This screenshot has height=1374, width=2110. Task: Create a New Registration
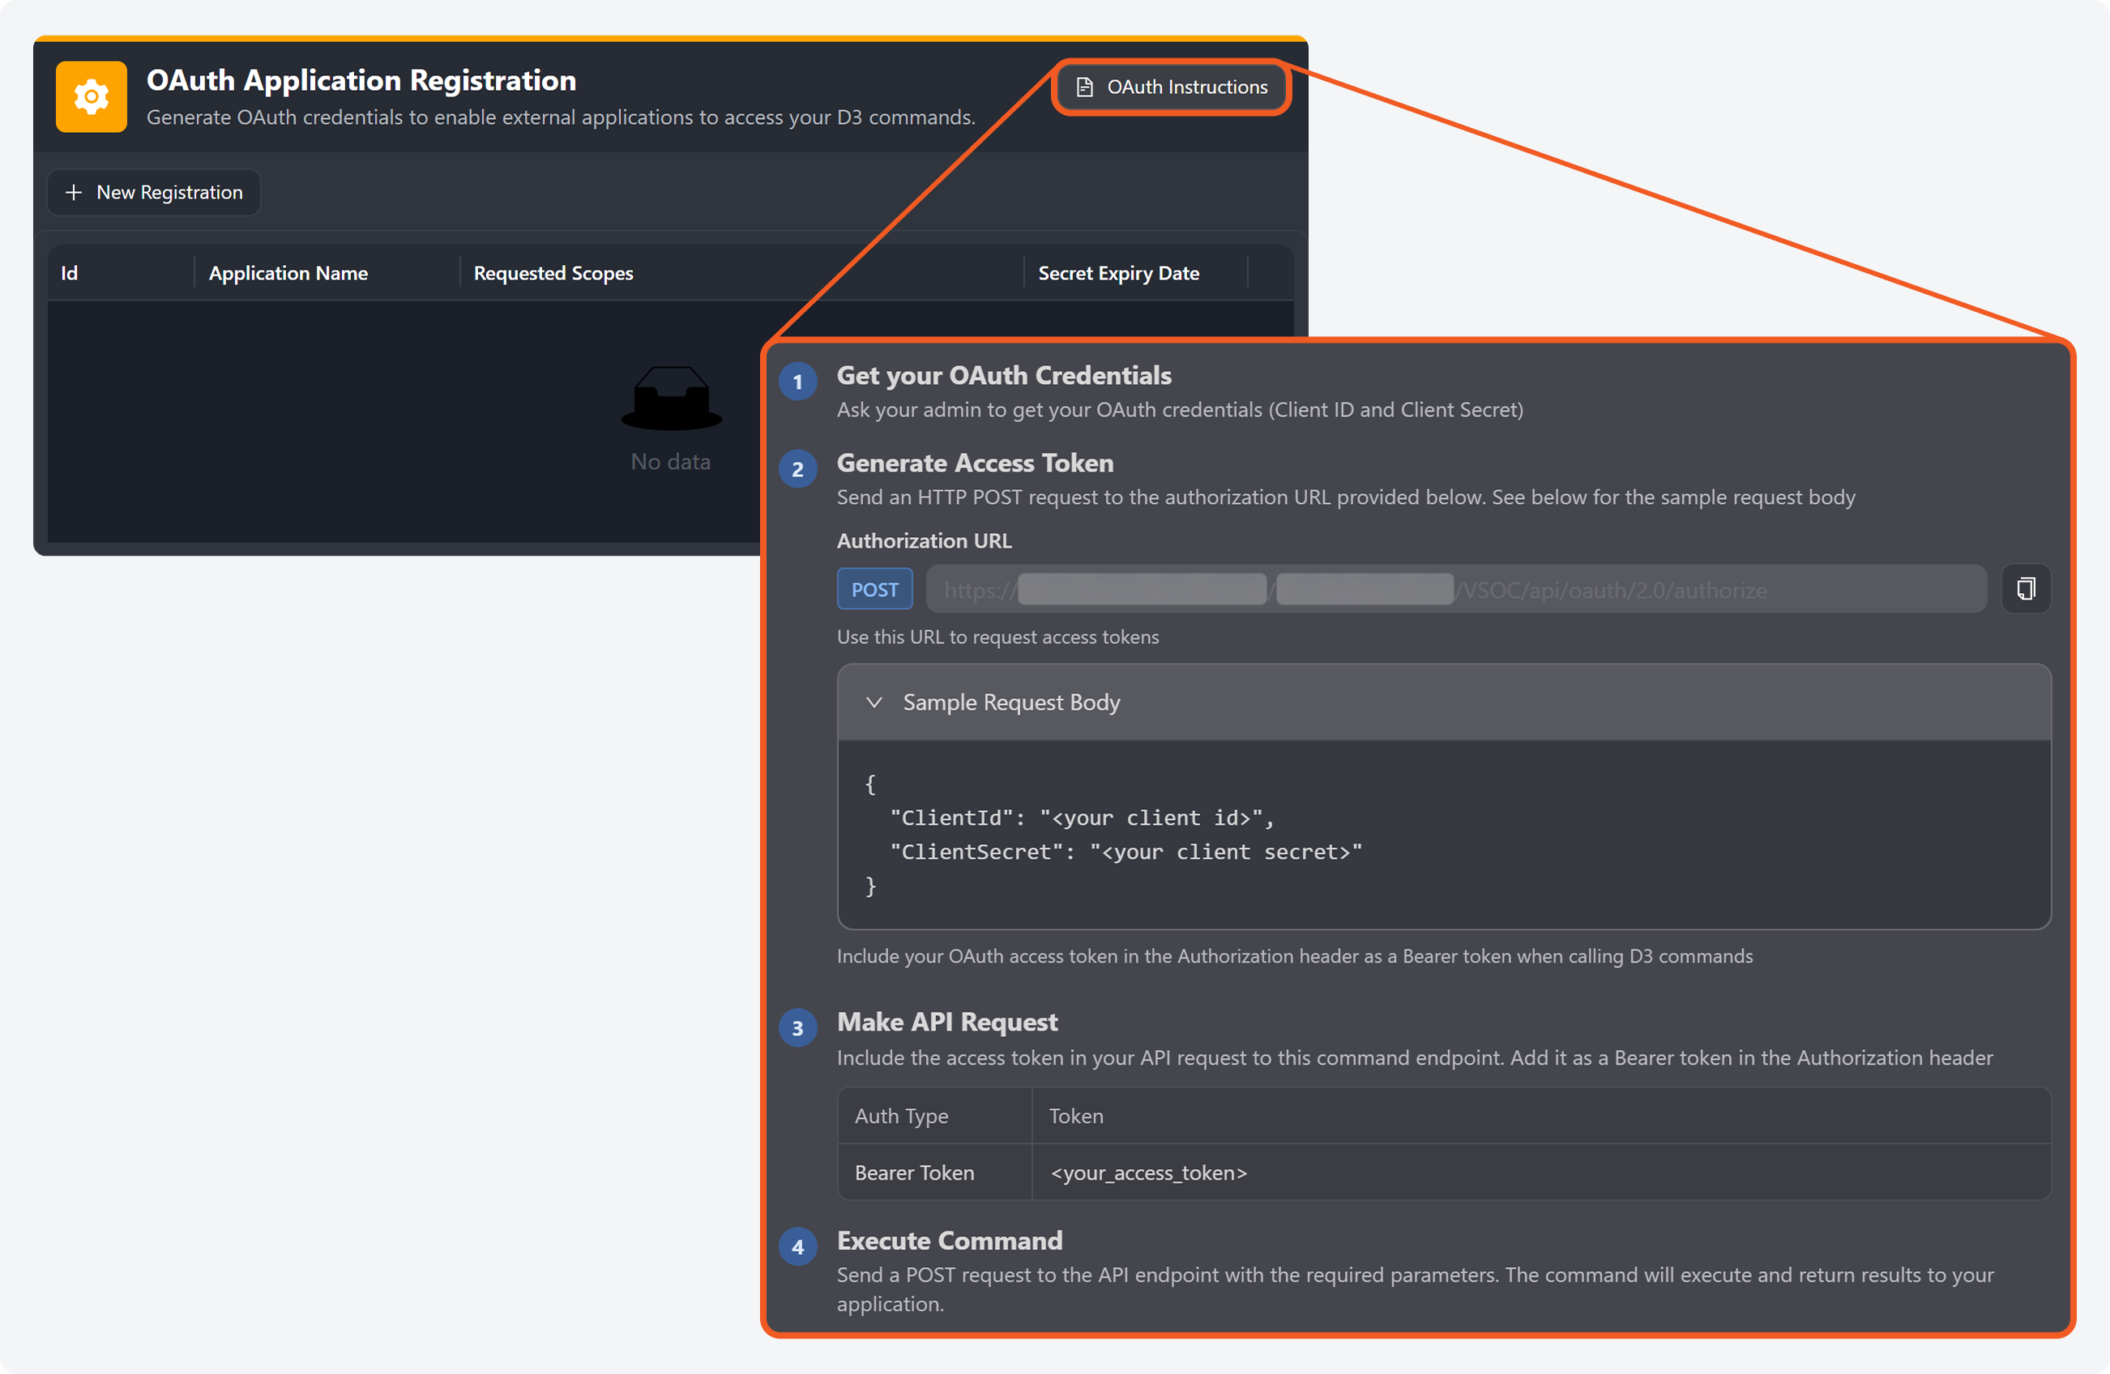point(154,192)
